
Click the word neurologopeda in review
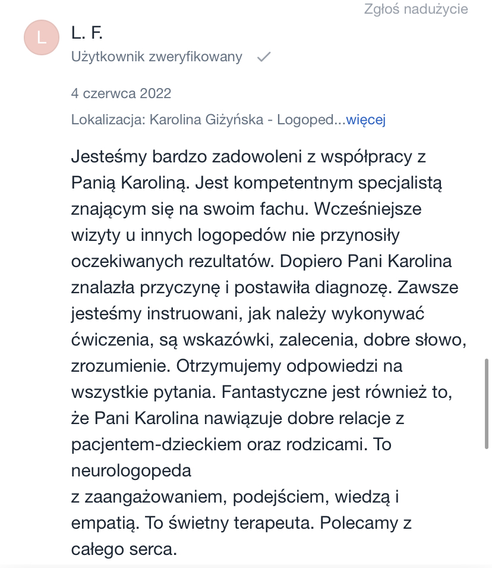[x=131, y=471]
